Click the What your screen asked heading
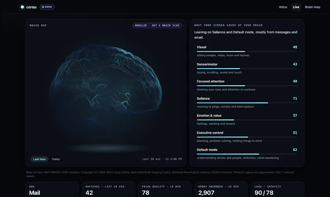This screenshot has height=197, width=330. point(228,25)
